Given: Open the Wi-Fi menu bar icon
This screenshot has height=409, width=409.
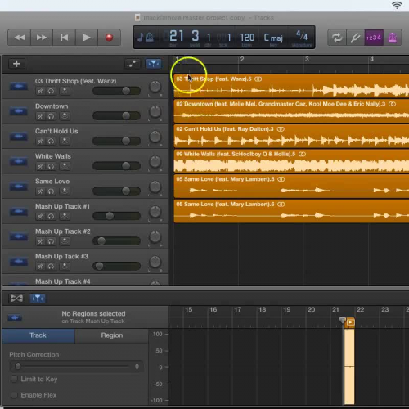Looking at the screenshot, I should tap(397, 5).
